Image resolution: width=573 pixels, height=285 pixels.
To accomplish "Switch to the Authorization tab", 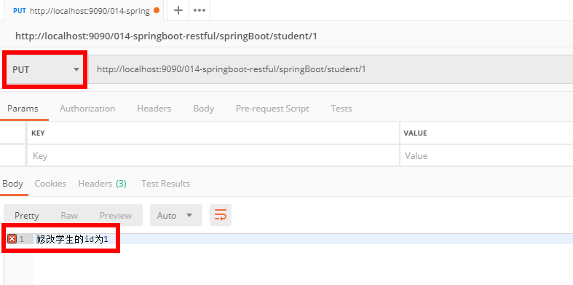I will coord(87,109).
